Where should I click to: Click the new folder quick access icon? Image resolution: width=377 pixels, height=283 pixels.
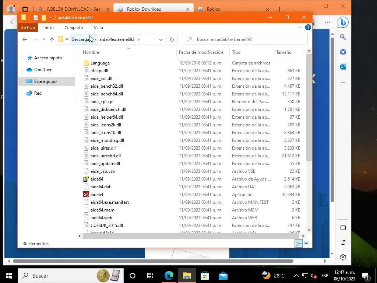[44, 18]
